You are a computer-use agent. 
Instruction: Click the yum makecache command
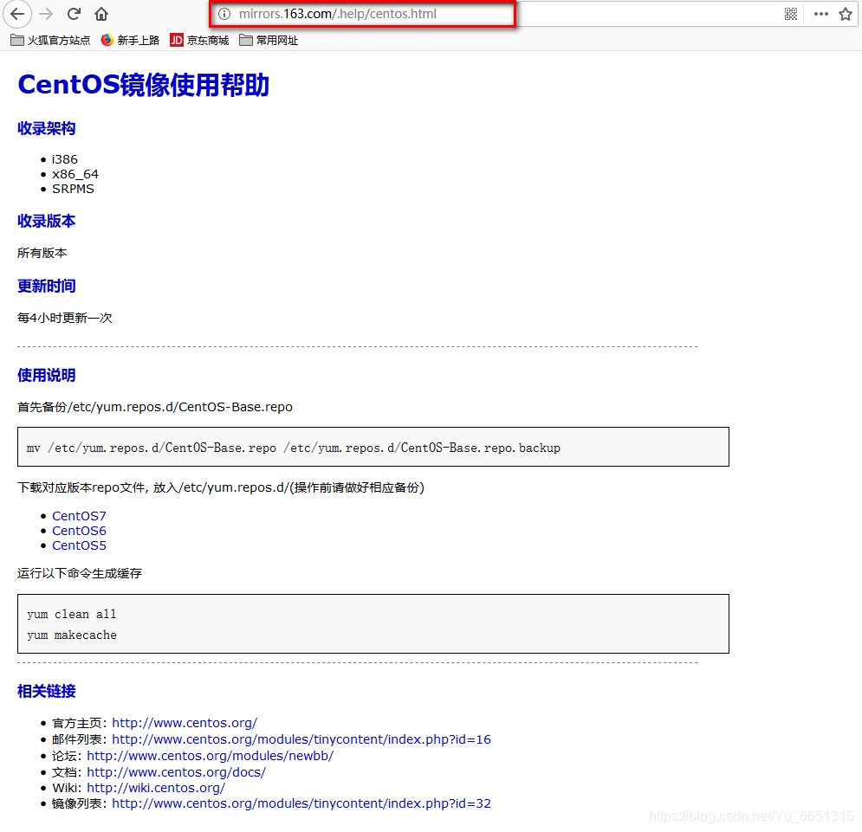(x=71, y=635)
